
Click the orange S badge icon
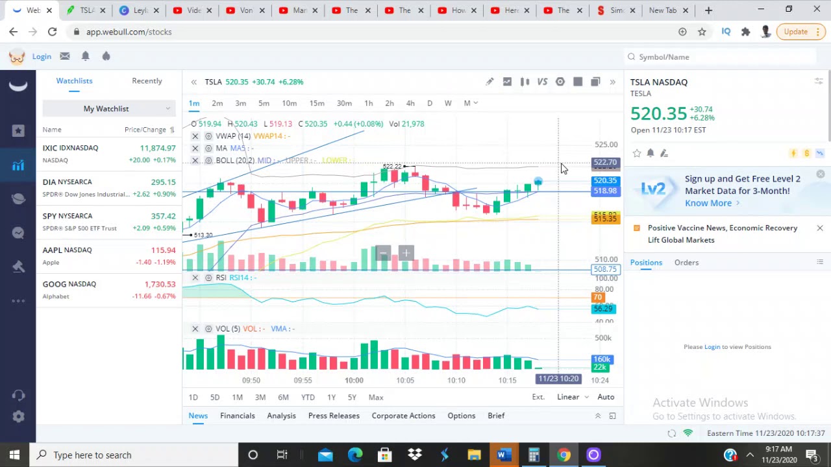pos(806,153)
